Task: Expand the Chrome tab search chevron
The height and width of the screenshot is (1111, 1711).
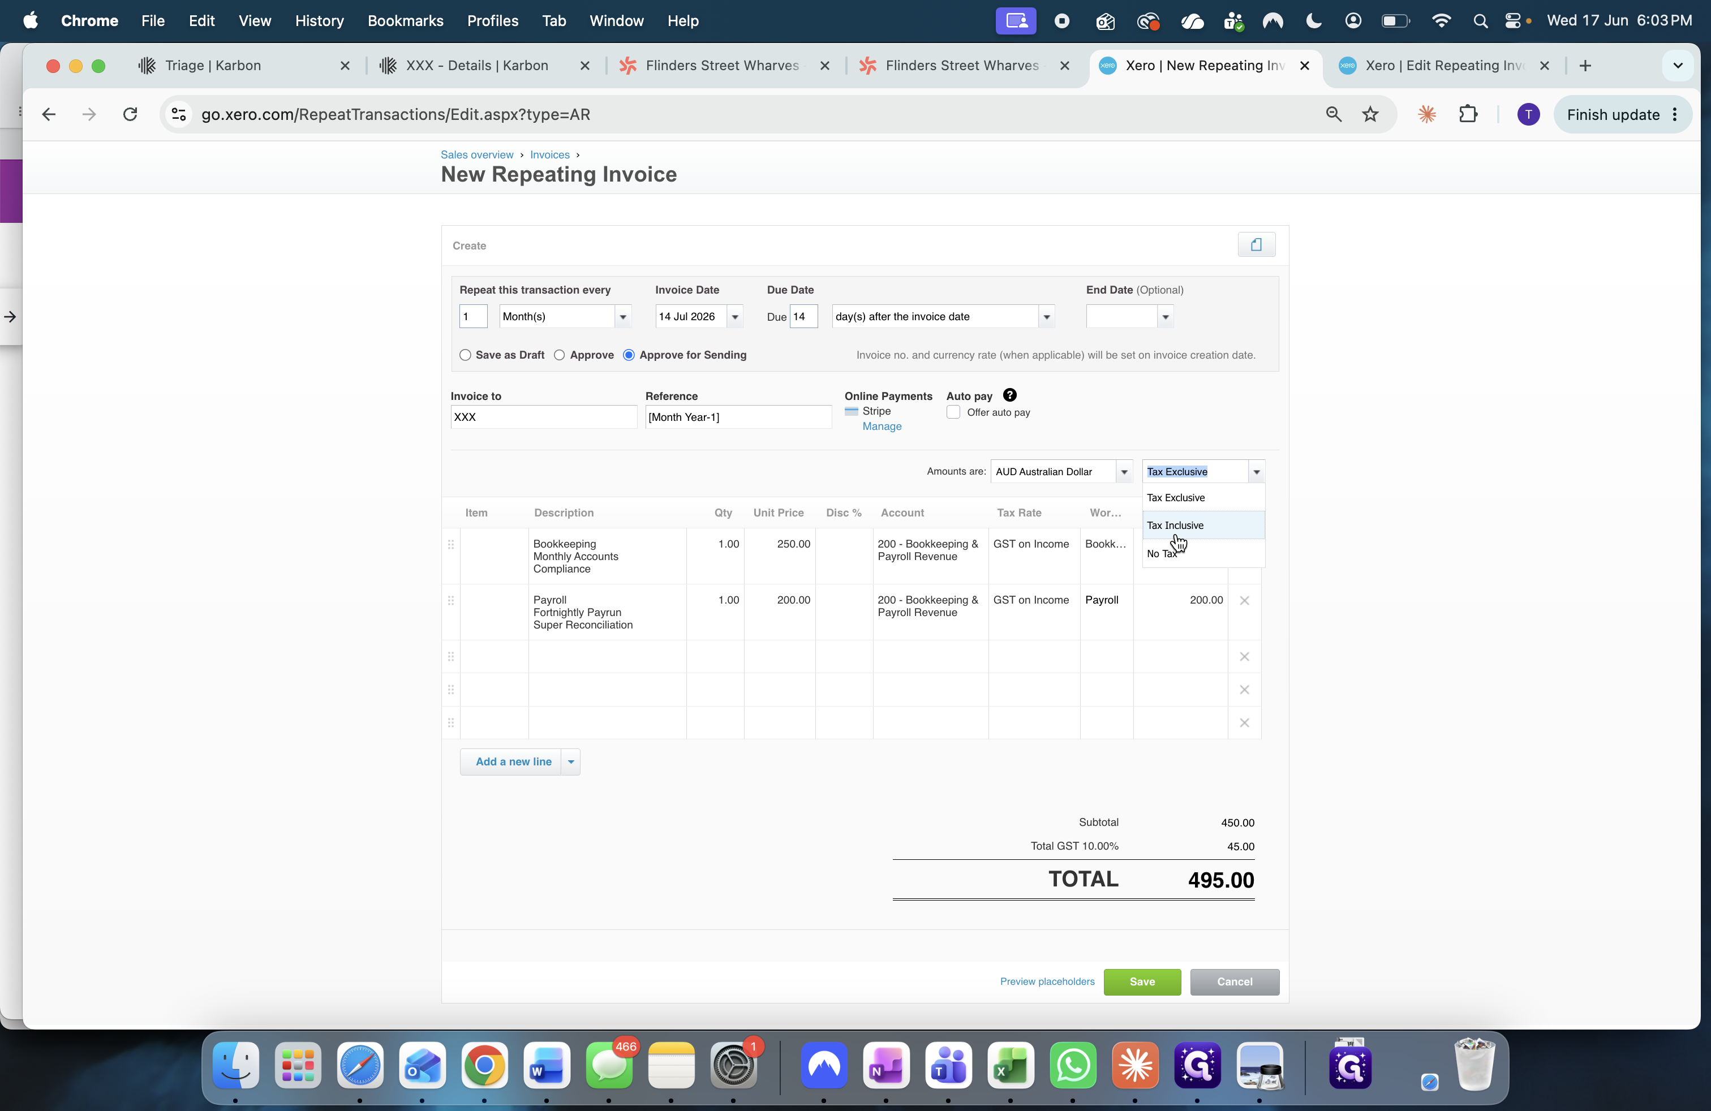Action: click(1678, 66)
